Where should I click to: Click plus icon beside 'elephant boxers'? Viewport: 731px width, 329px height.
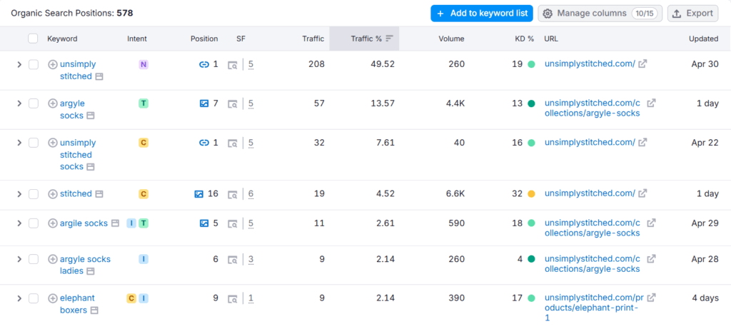click(x=53, y=298)
